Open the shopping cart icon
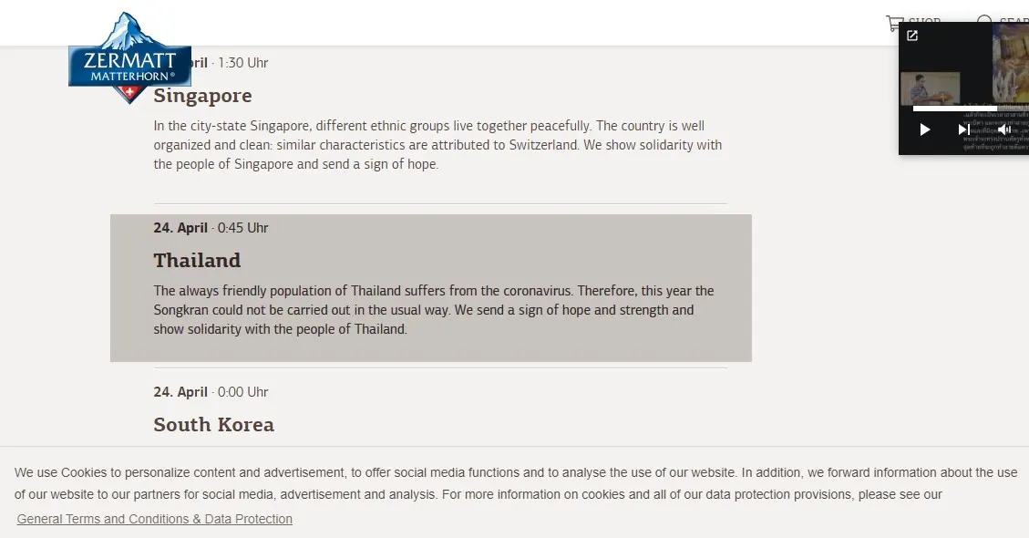This screenshot has width=1029, height=538. coord(894,24)
